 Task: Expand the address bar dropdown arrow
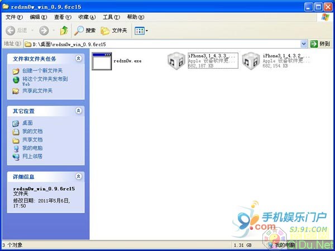[304, 44]
